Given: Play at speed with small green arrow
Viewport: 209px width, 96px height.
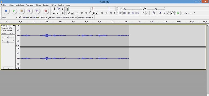Looking at the screenshot, I should pyautogui.click(x=178, y=13).
